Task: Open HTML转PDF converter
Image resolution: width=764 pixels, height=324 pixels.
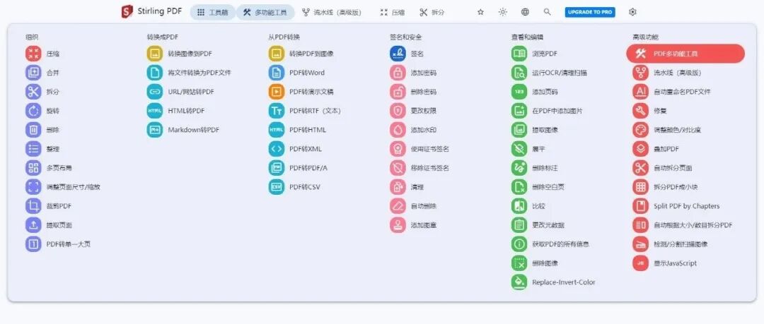Action: [x=176, y=111]
